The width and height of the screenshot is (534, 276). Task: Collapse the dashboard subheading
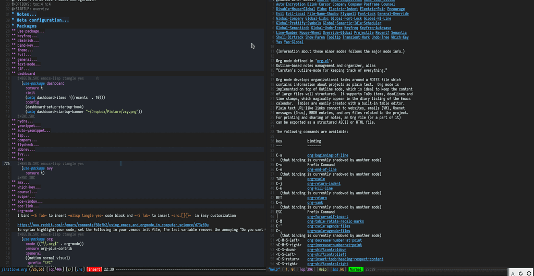[x=26, y=74]
